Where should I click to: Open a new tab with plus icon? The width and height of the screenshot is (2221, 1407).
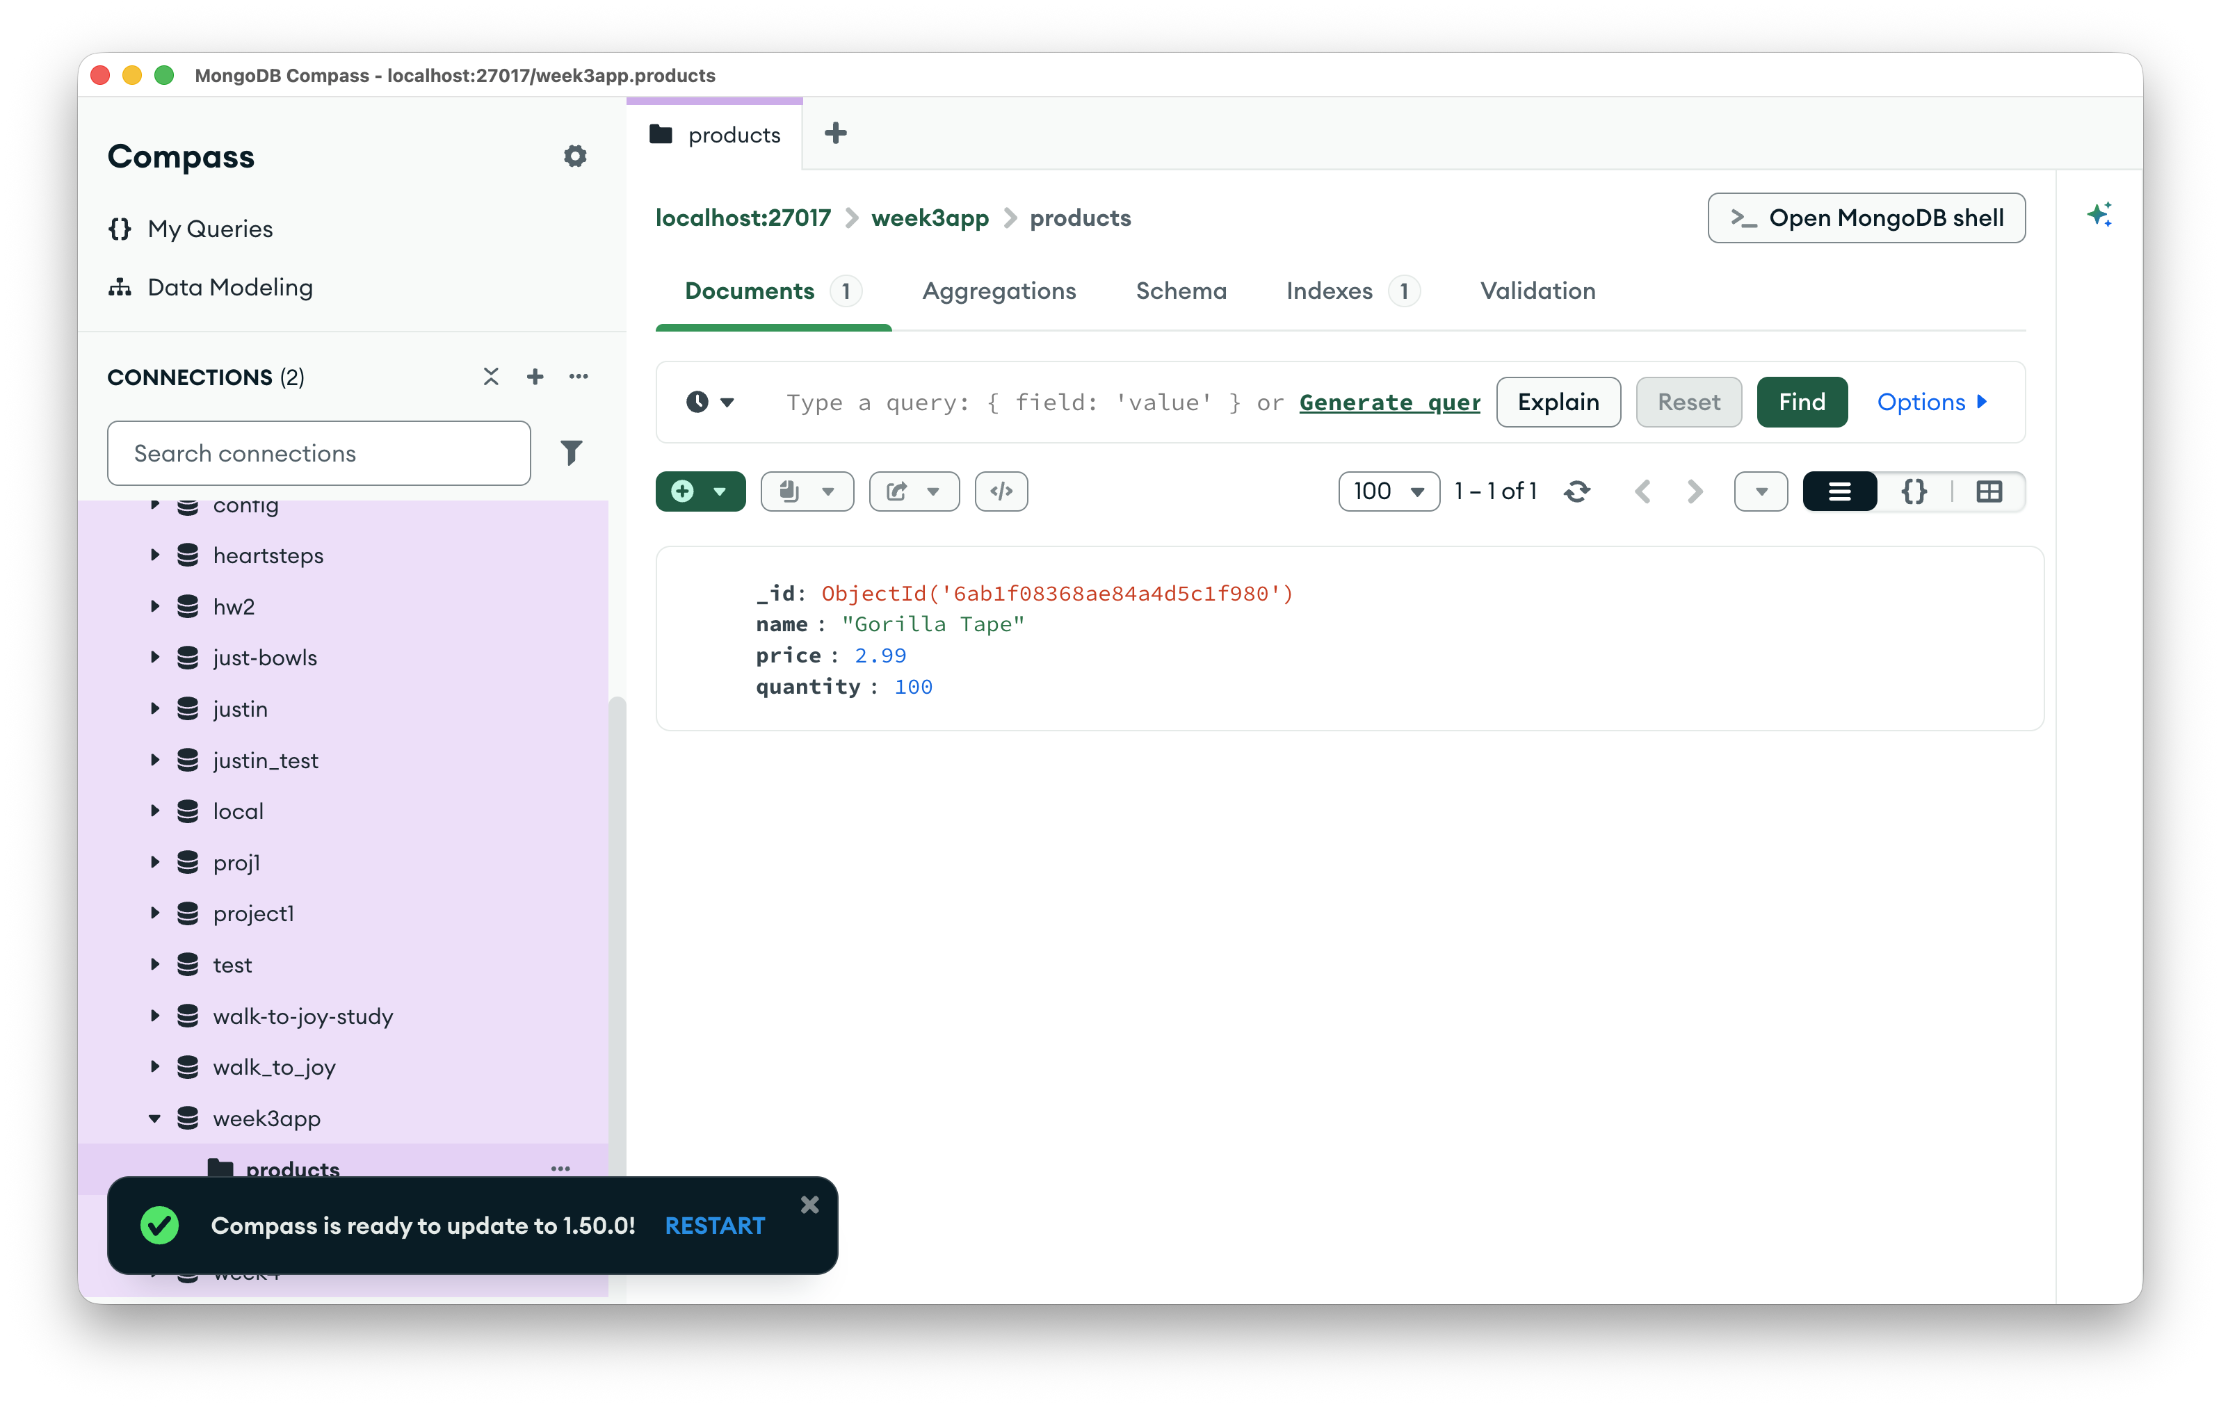coord(836,133)
